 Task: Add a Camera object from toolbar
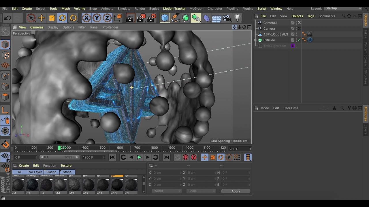pyautogui.click(x=227, y=18)
